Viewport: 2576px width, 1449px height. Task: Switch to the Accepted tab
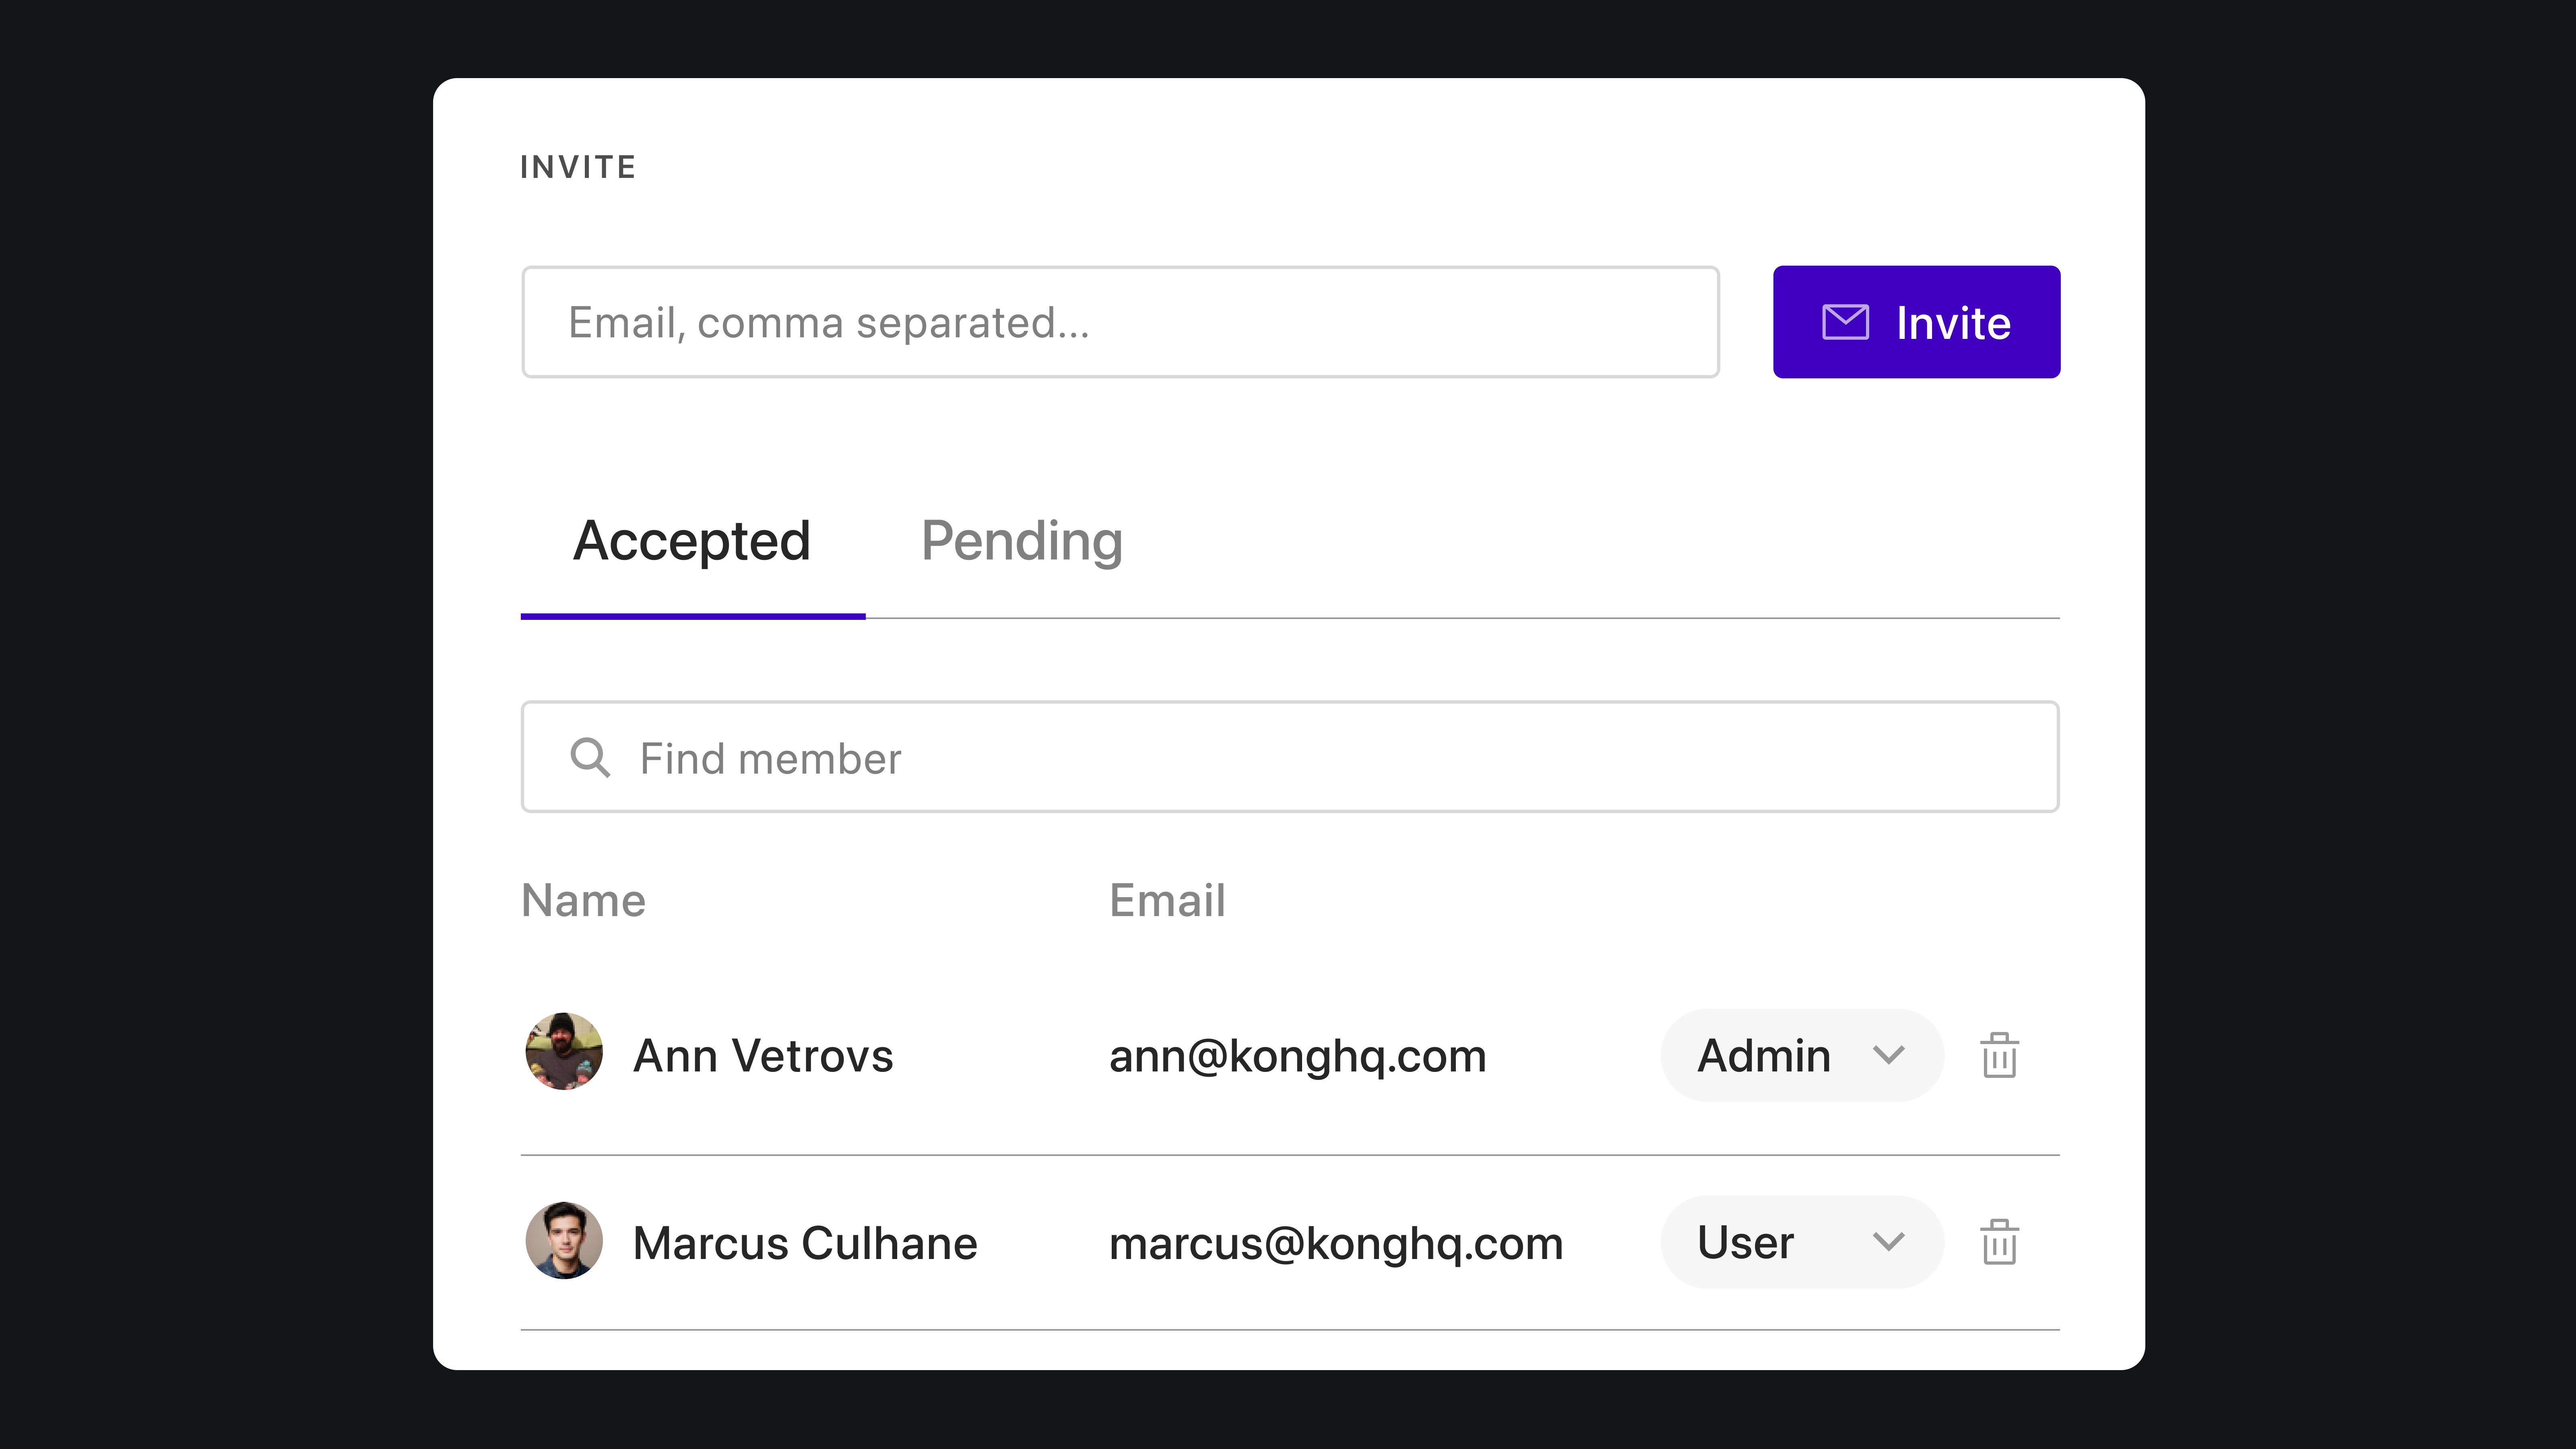point(691,541)
